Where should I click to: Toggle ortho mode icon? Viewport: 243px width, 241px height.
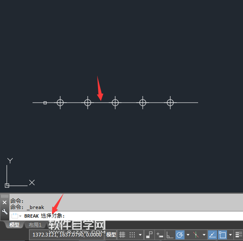[x=170, y=235]
